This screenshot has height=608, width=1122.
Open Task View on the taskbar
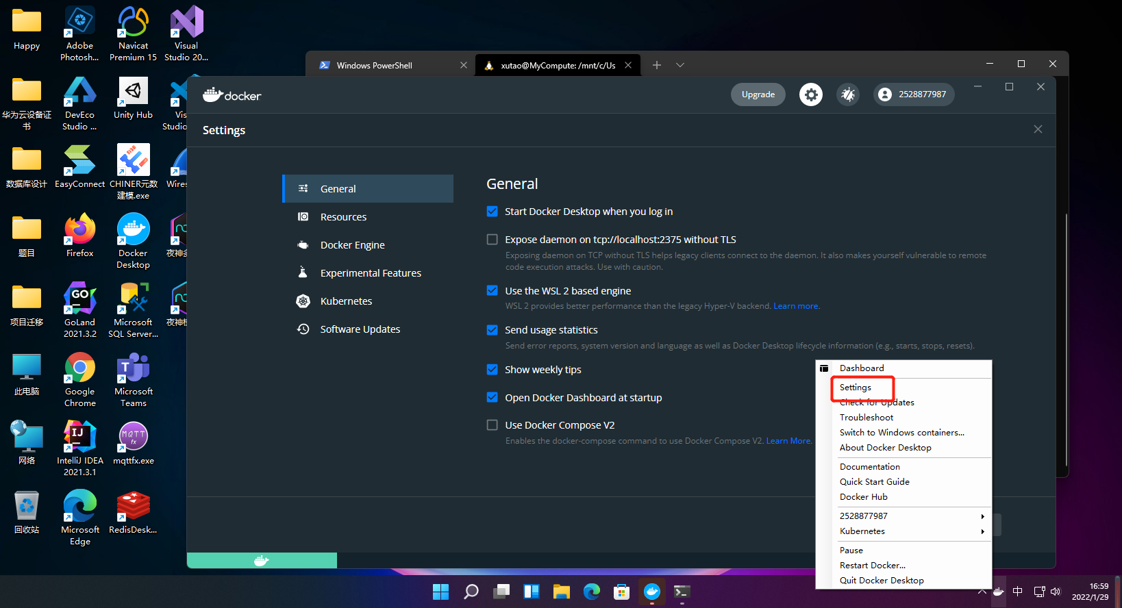click(x=501, y=592)
